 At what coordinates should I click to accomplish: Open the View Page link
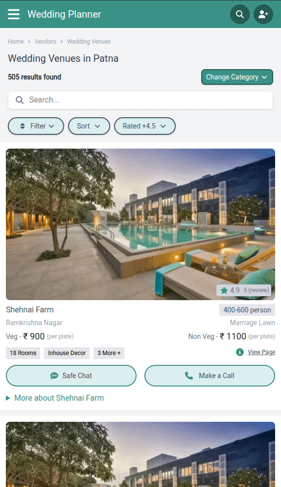tap(261, 352)
